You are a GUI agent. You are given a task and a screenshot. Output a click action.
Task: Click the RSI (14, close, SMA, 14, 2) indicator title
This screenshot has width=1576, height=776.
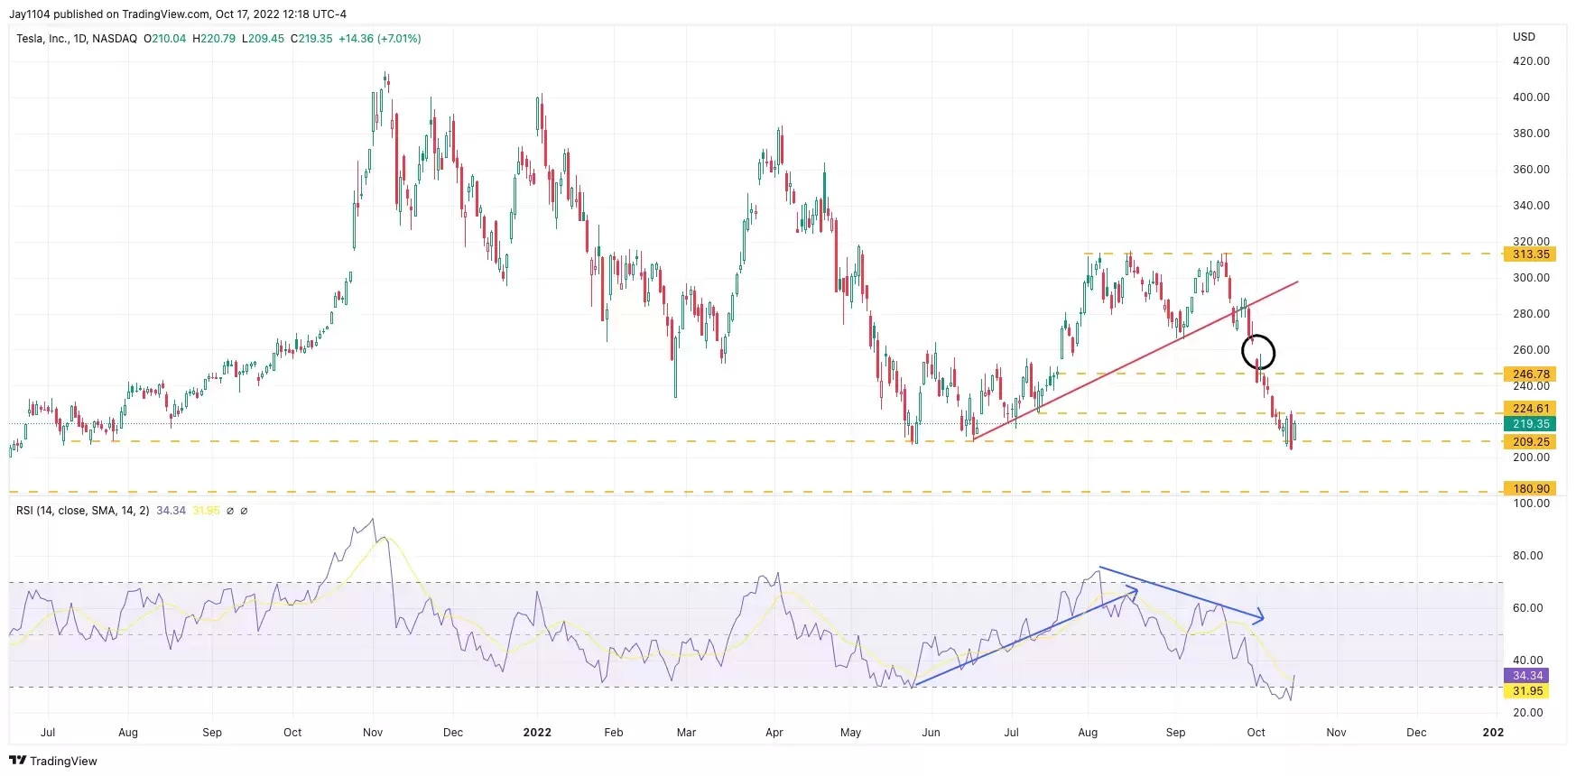coord(83,511)
